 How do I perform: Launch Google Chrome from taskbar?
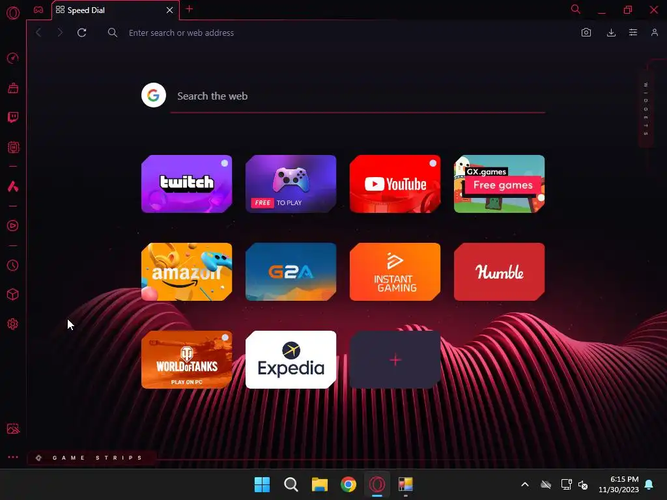pos(348,484)
